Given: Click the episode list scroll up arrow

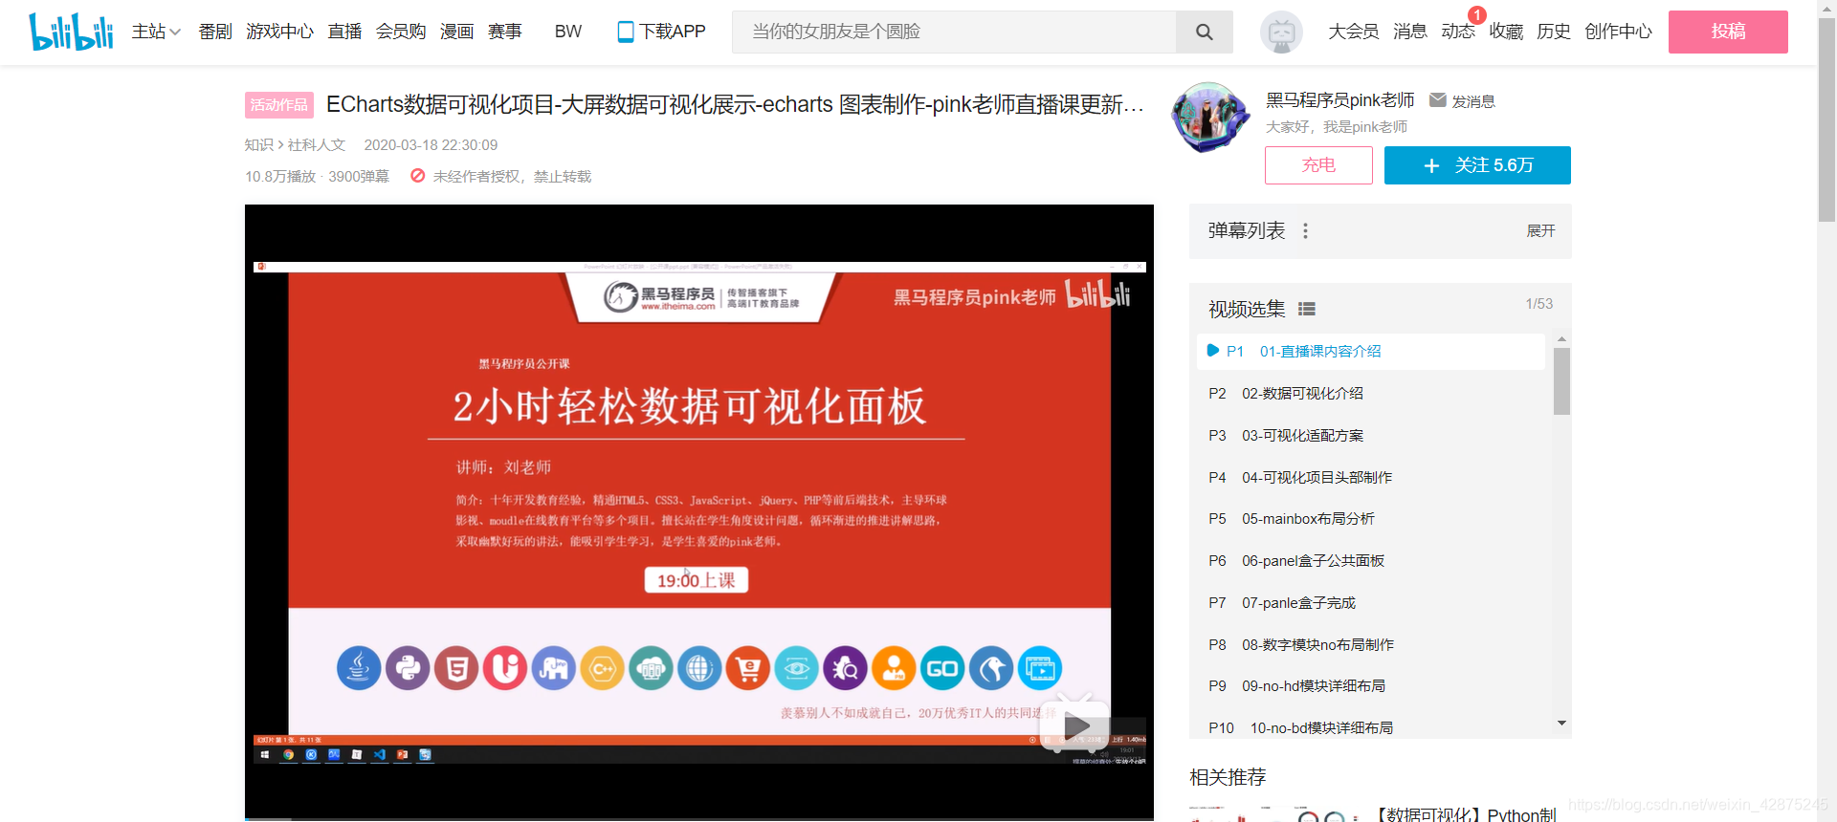Looking at the screenshot, I should [1561, 339].
